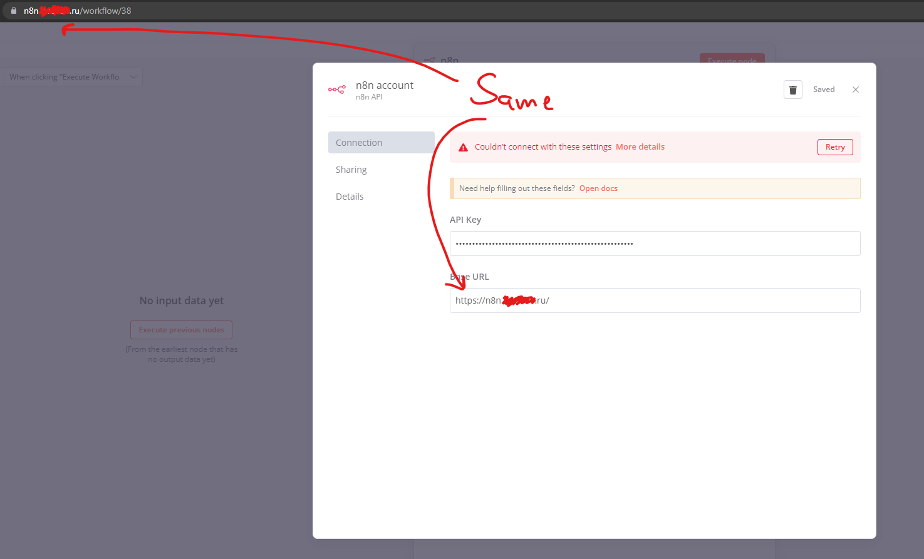This screenshot has height=559, width=924.
Task: Click the lock icon in the address bar
Action: coord(14,11)
